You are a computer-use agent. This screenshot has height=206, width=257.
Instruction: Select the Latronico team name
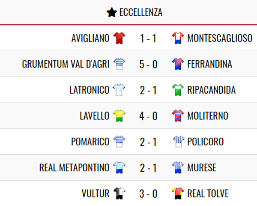click(x=89, y=90)
